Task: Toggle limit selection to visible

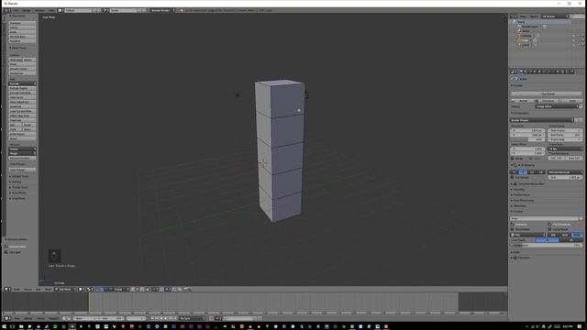Action: (148, 290)
